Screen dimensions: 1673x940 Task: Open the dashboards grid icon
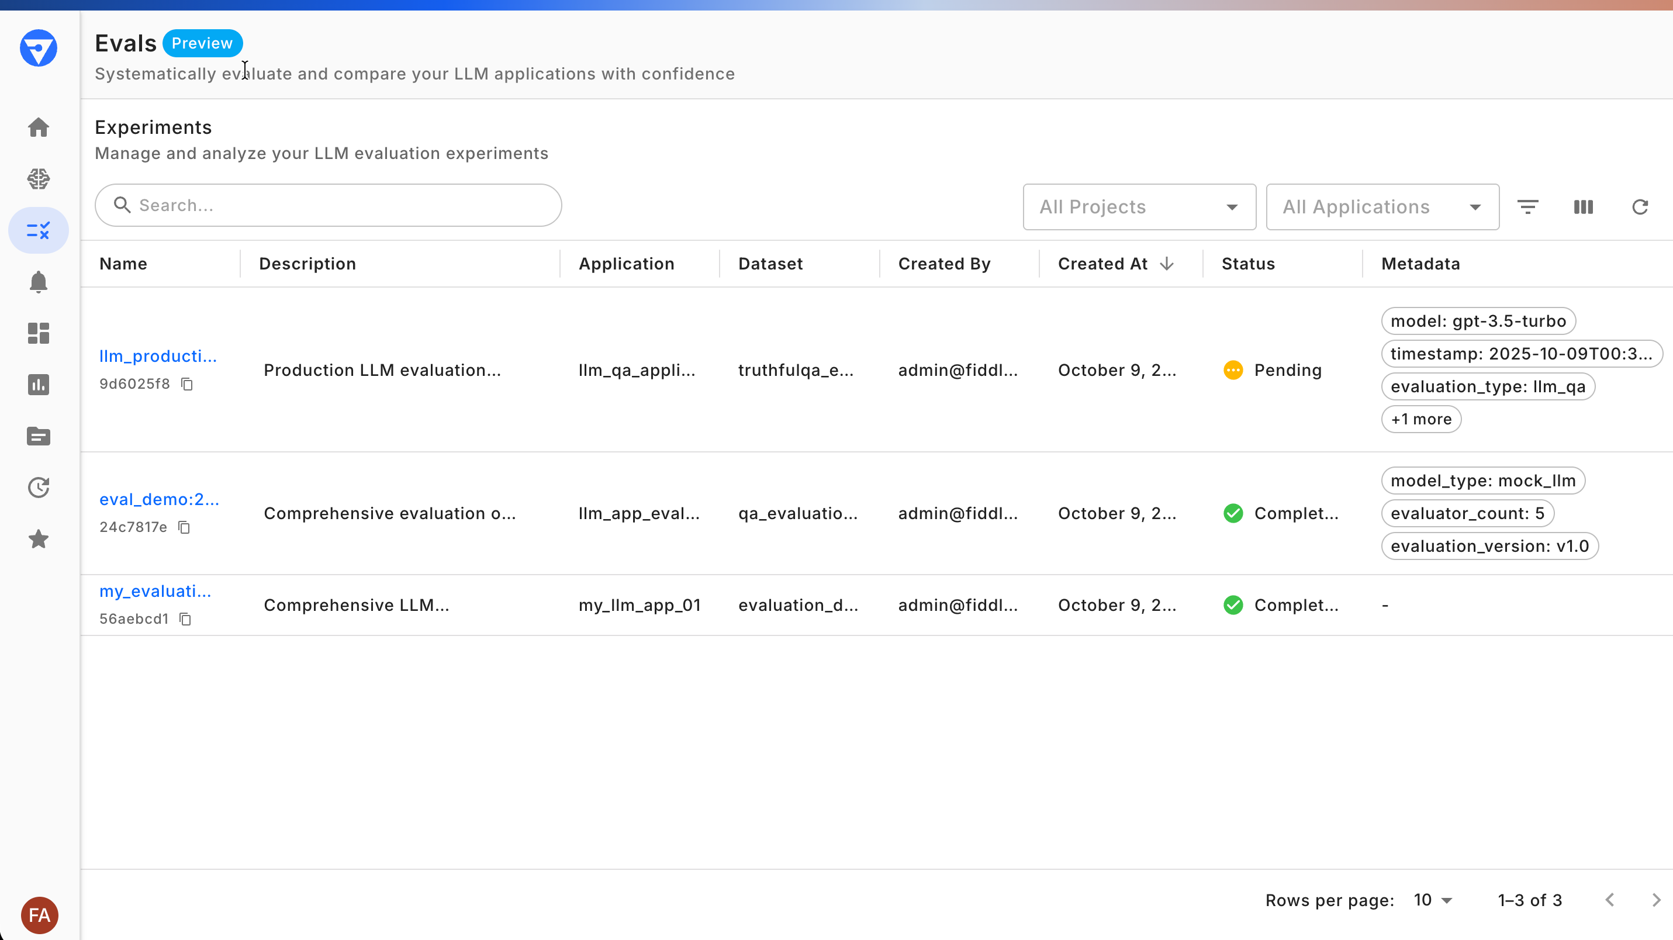[39, 333]
